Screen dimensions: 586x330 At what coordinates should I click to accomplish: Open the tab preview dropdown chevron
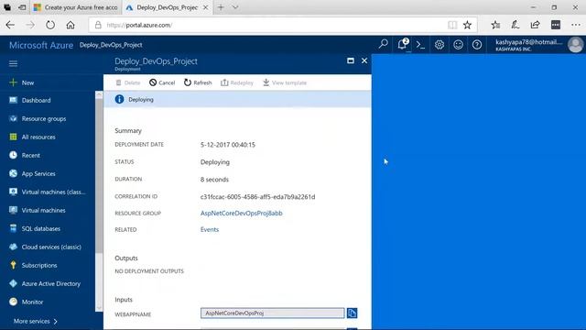(x=235, y=7)
